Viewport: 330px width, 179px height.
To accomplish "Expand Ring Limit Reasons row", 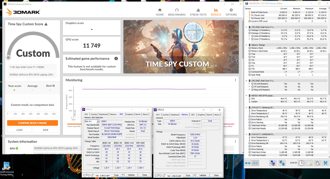I will [249, 90].
